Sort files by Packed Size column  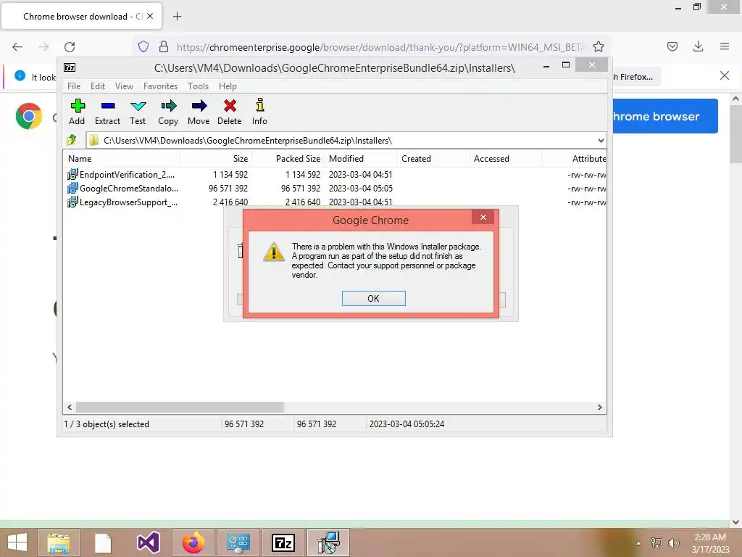pyautogui.click(x=288, y=159)
